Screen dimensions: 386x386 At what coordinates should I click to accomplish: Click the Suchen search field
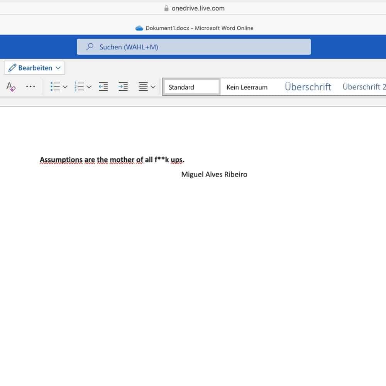coord(194,47)
